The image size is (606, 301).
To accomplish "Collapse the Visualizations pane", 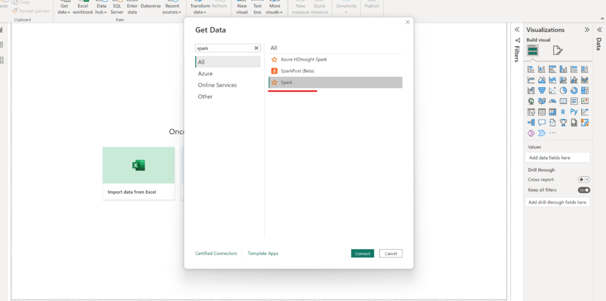I will (587, 30).
